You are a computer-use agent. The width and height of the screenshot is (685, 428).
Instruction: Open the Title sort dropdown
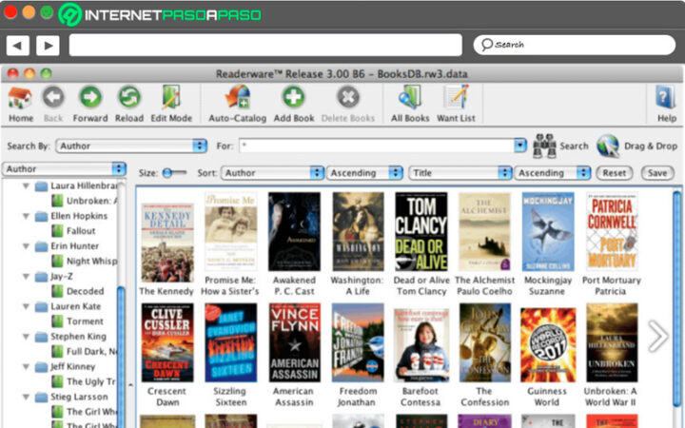coord(460,173)
